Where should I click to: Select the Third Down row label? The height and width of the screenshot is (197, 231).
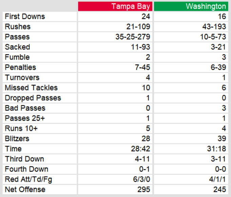click(24, 159)
